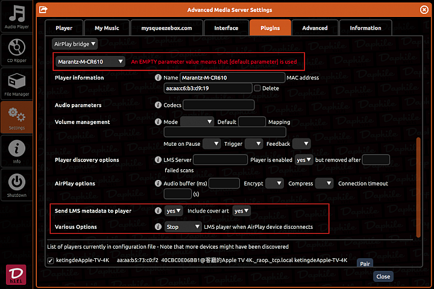Click the aa:aa:b5:73:c0:f2 MAC text
This screenshot has width=434, height=289.
(x=137, y=260)
